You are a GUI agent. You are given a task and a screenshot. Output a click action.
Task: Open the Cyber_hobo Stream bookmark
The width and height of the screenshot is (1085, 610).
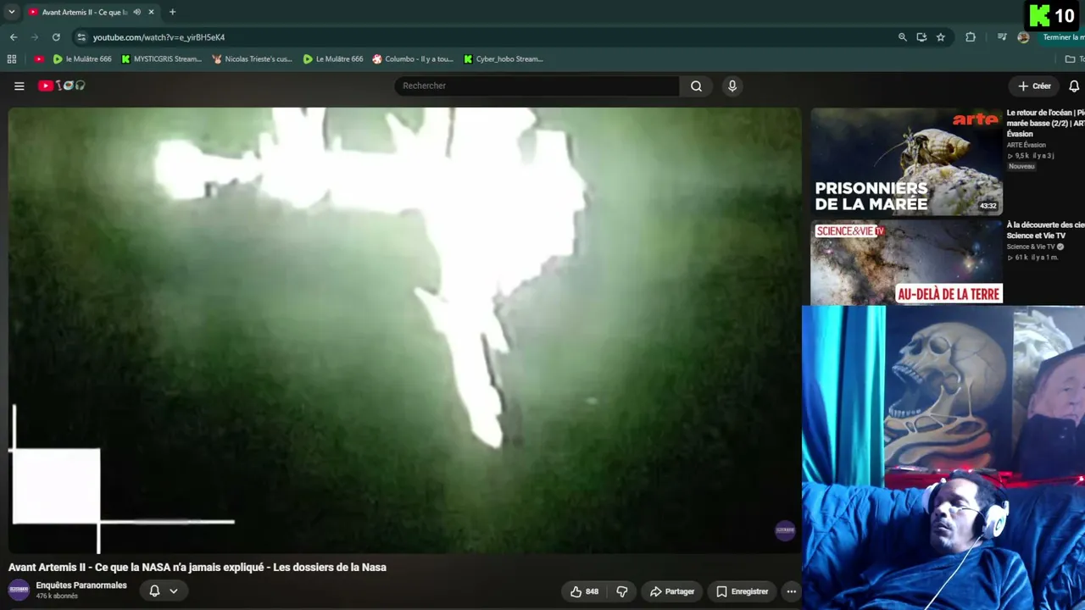[504, 59]
